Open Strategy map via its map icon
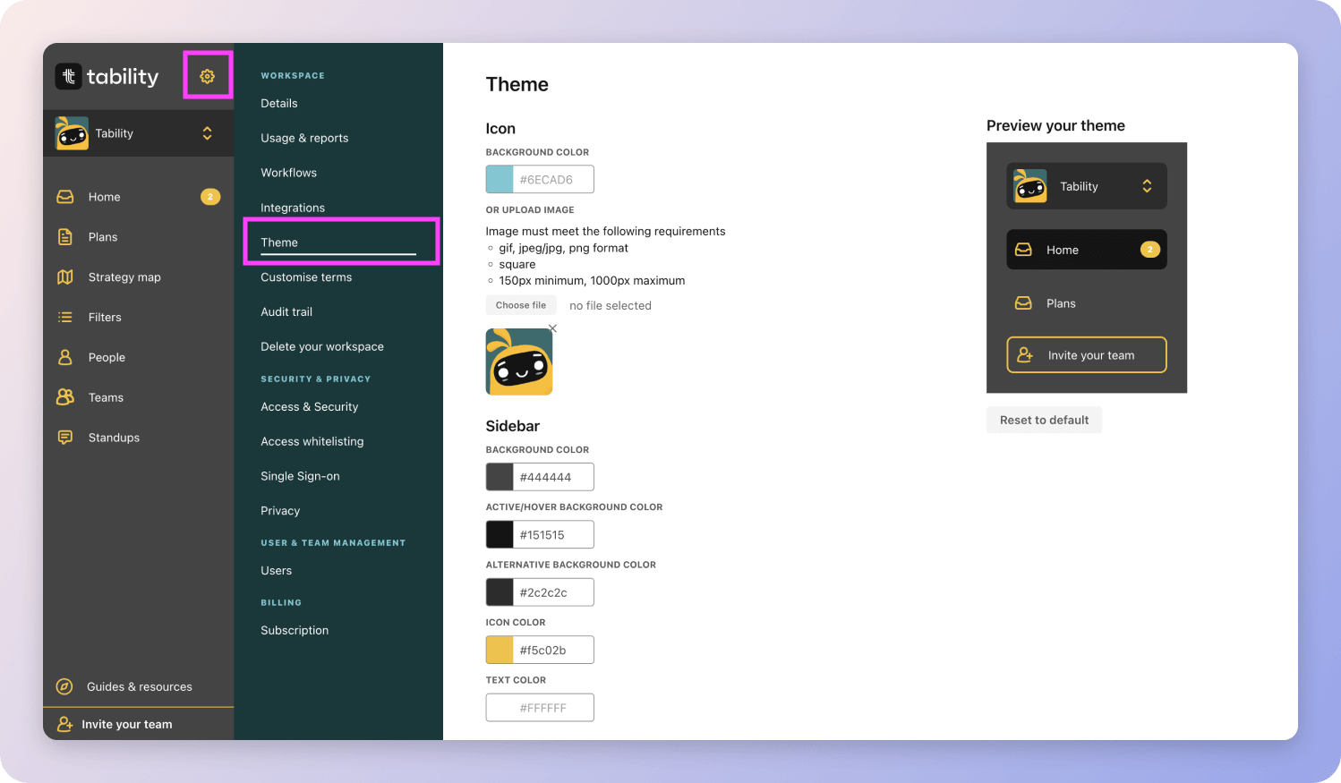 tap(65, 277)
